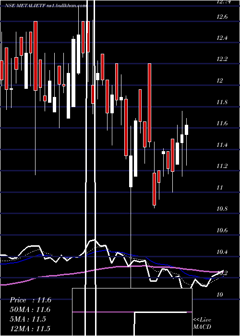Image resolution: width=240 pixels, height=336 pixels.
Task: Click the NSE METALIETF chart title
Action: click(46, 6)
